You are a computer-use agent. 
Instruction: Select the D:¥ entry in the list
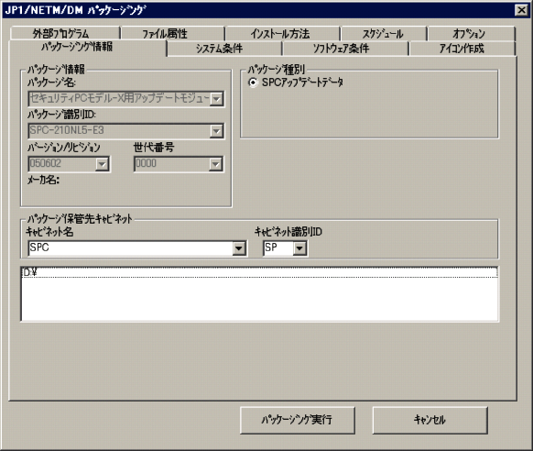pyautogui.click(x=260, y=272)
